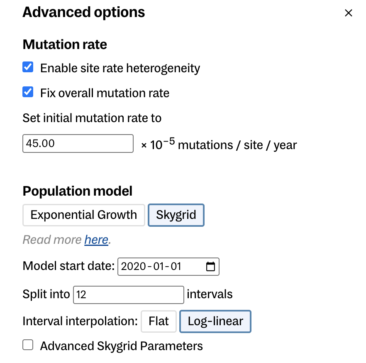Open the calendar picker for model start date
This screenshot has width=366, height=363.
210,267
